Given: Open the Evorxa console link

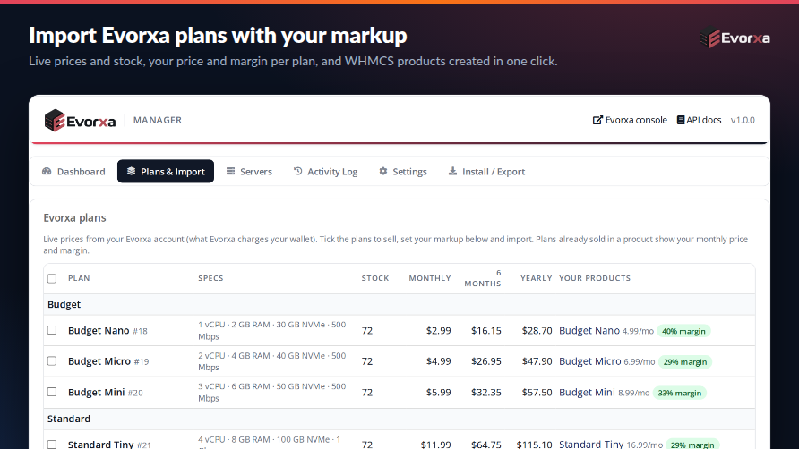Looking at the screenshot, I should (x=630, y=120).
